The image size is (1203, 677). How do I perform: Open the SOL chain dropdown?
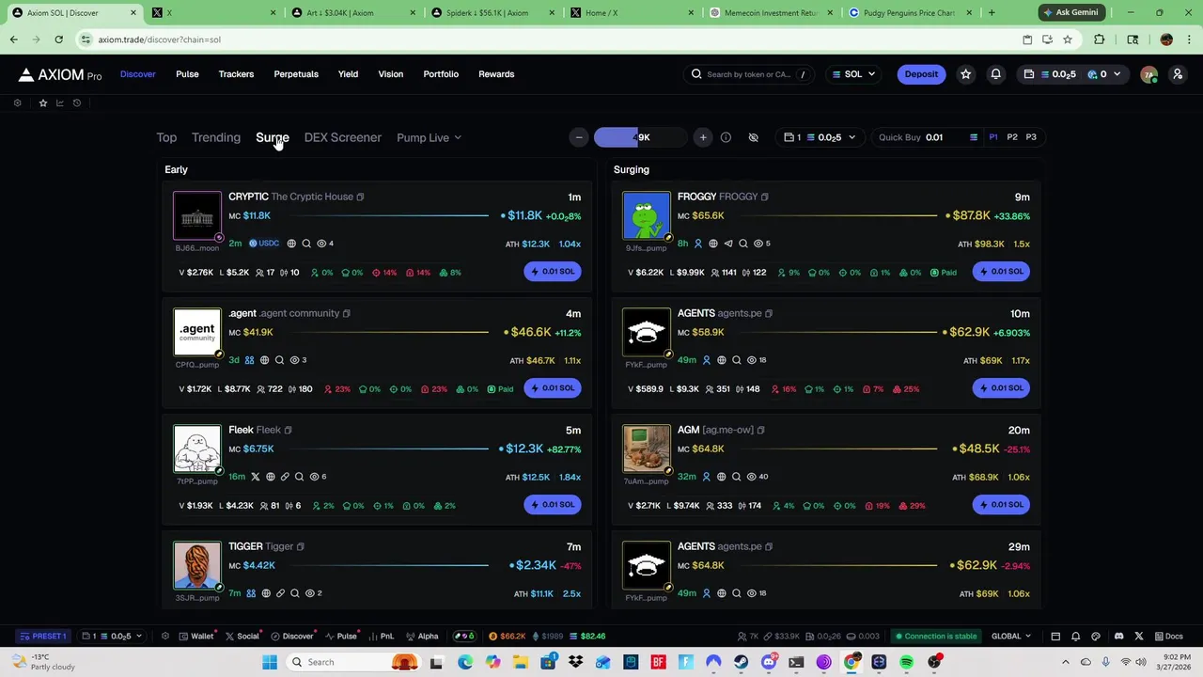click(x=853, y=74)
